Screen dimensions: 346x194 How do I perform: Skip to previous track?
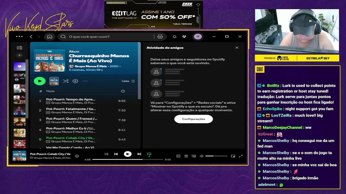pyautogui.click(x=116, y=154)
